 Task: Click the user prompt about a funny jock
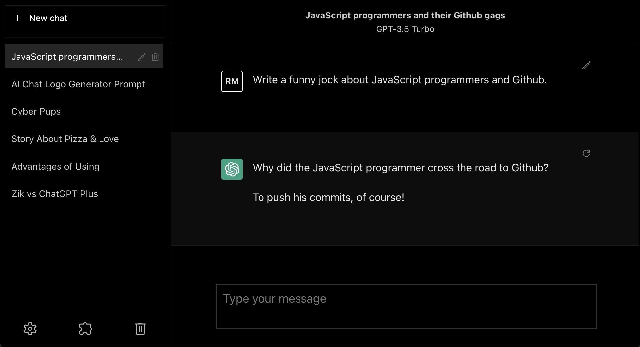coord(400,80)
